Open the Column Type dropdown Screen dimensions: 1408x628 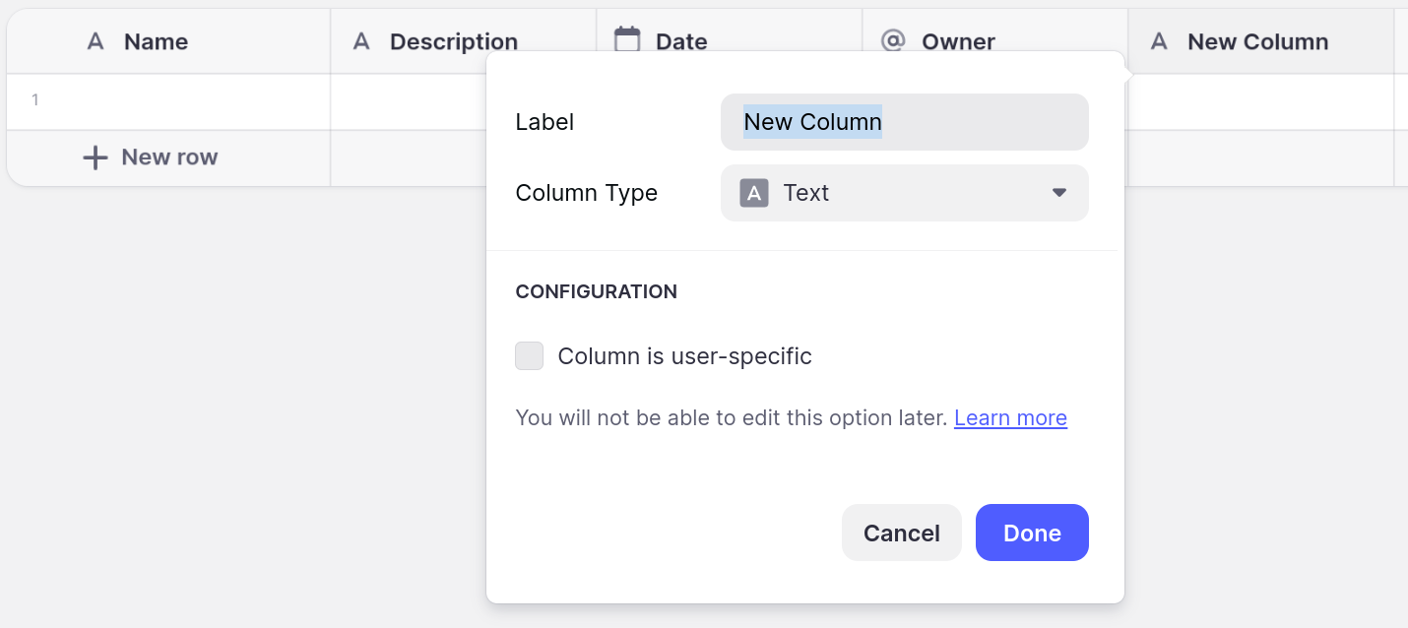[904, 193]
